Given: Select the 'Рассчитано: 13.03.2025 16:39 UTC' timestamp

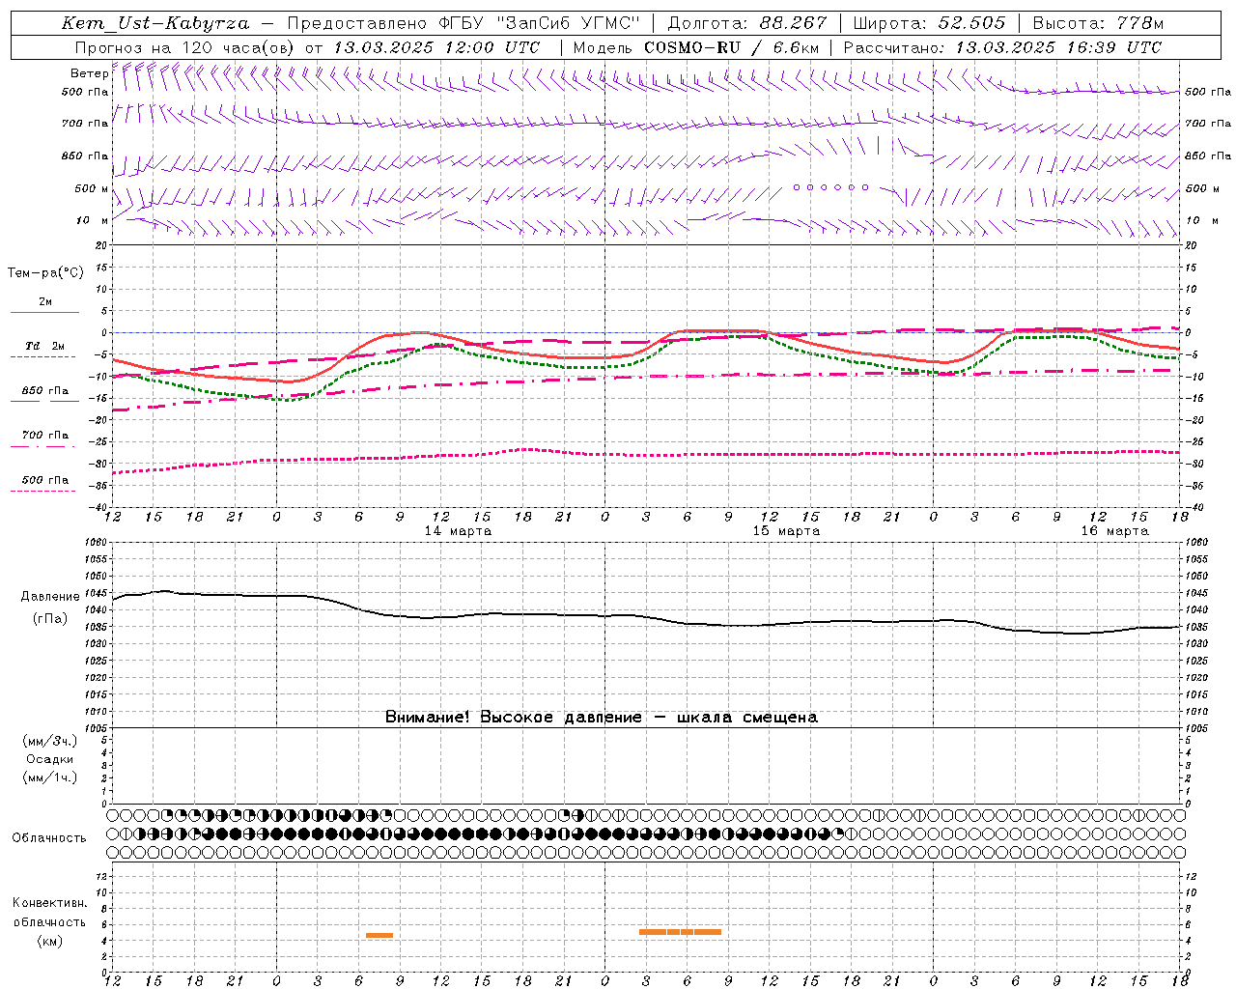Looking at the screenshot, I should click(x=1002, y=47).
